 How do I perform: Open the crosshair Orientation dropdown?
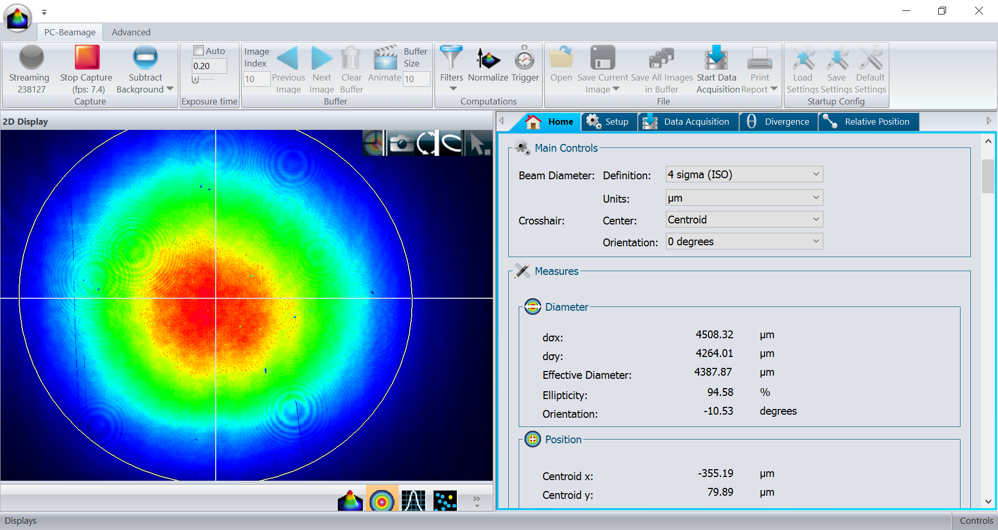pyautogui.click(x=744, y=242)
